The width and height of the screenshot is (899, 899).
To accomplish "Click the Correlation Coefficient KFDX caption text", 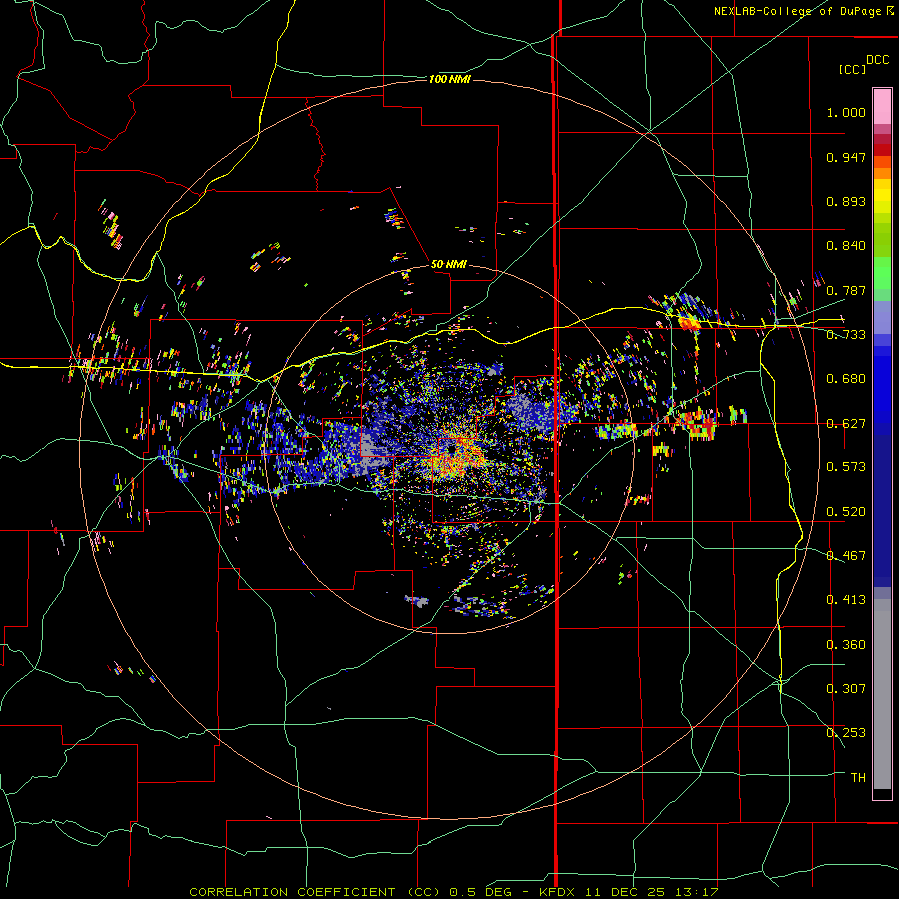I will coord(453,892).
